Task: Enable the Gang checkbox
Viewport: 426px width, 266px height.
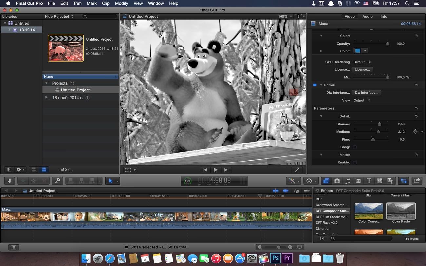Action: pos(355,147)
